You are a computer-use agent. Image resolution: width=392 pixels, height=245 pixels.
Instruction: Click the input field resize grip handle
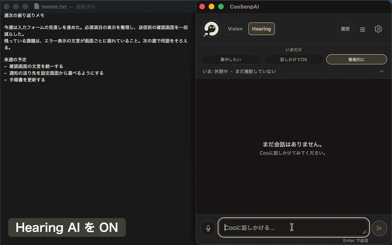tap(364, 232)
